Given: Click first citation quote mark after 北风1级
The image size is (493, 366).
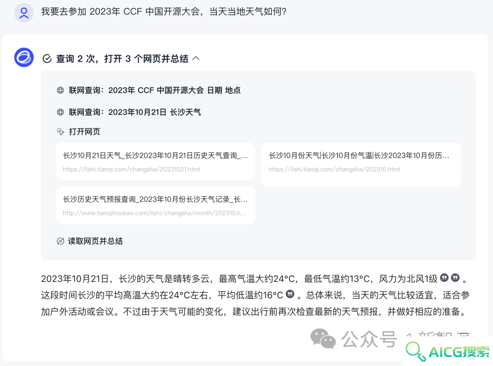Looking at the screenshot, I should [x=444, y=277].
